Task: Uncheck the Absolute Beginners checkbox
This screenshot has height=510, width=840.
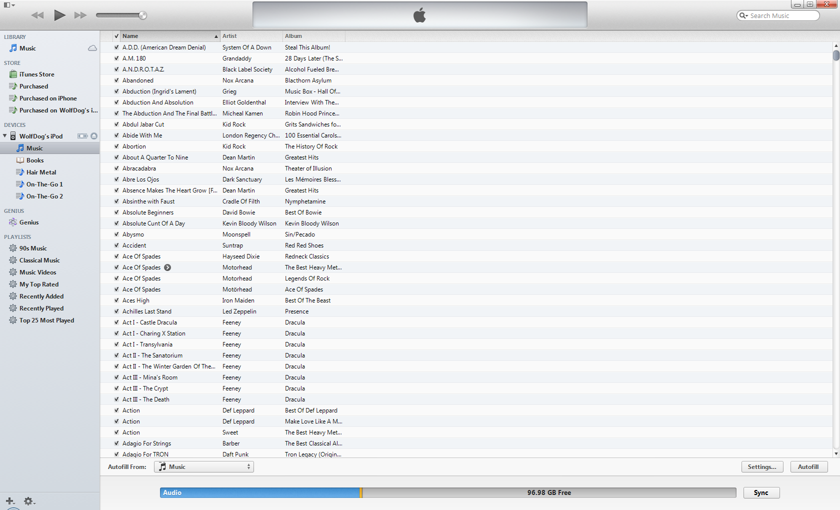Action: click(116, 212)
